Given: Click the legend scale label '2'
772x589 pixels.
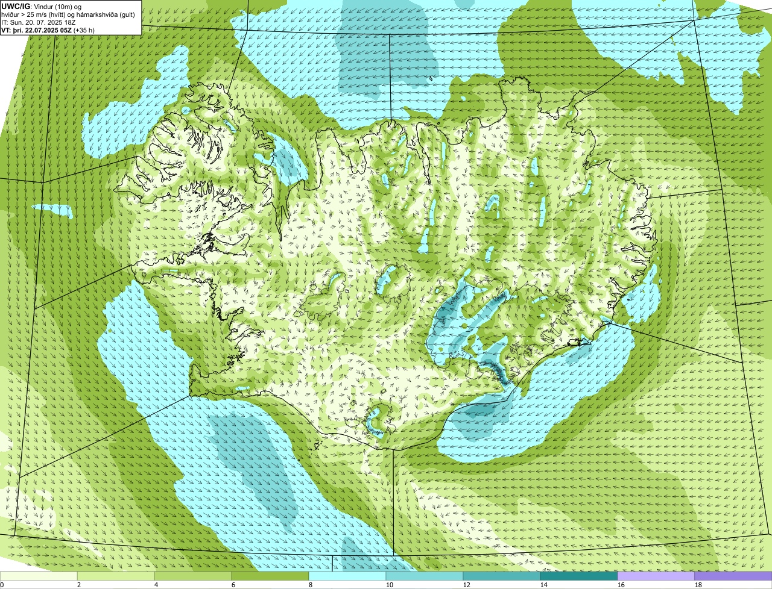Looking at the screenshot, I should pyautogui.click(x=79, y=585).
